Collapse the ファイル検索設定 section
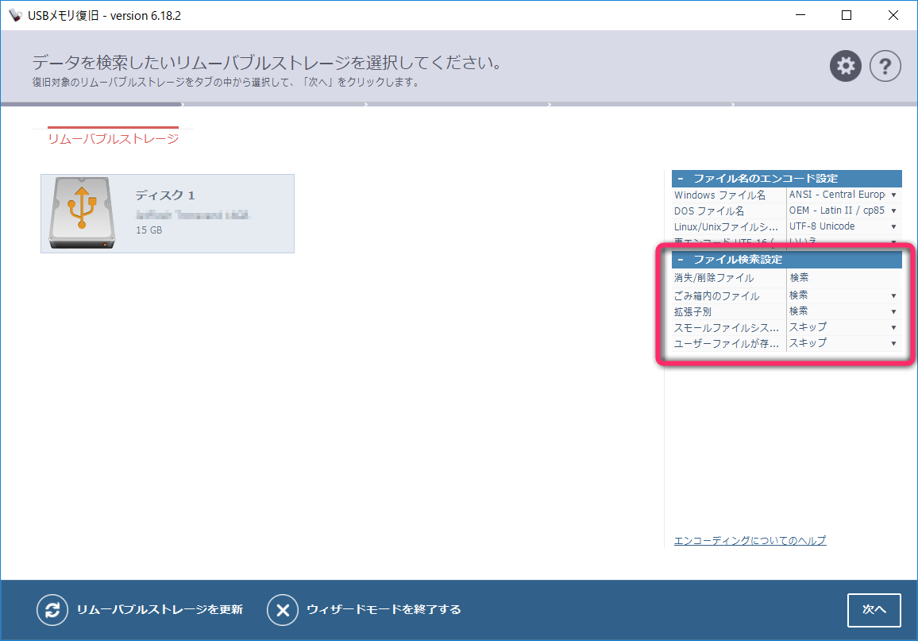The height and width of the screenshot is (641, 918). click(x=681, y=259)
